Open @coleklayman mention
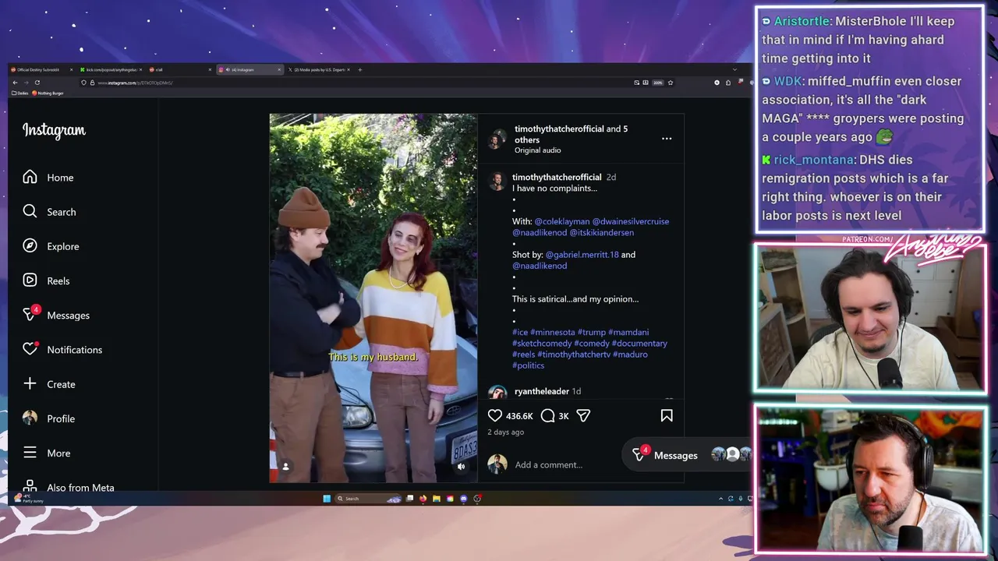The height and width of the screenshot is (561, 998). pyautogui.click(x=562, y=221)
